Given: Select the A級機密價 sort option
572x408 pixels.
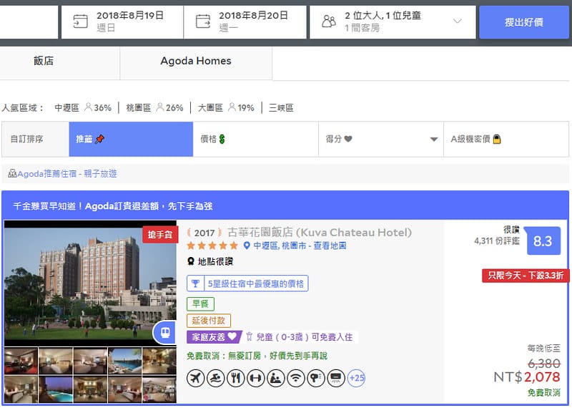Looking at the screenshot, I should pos(506,139).
